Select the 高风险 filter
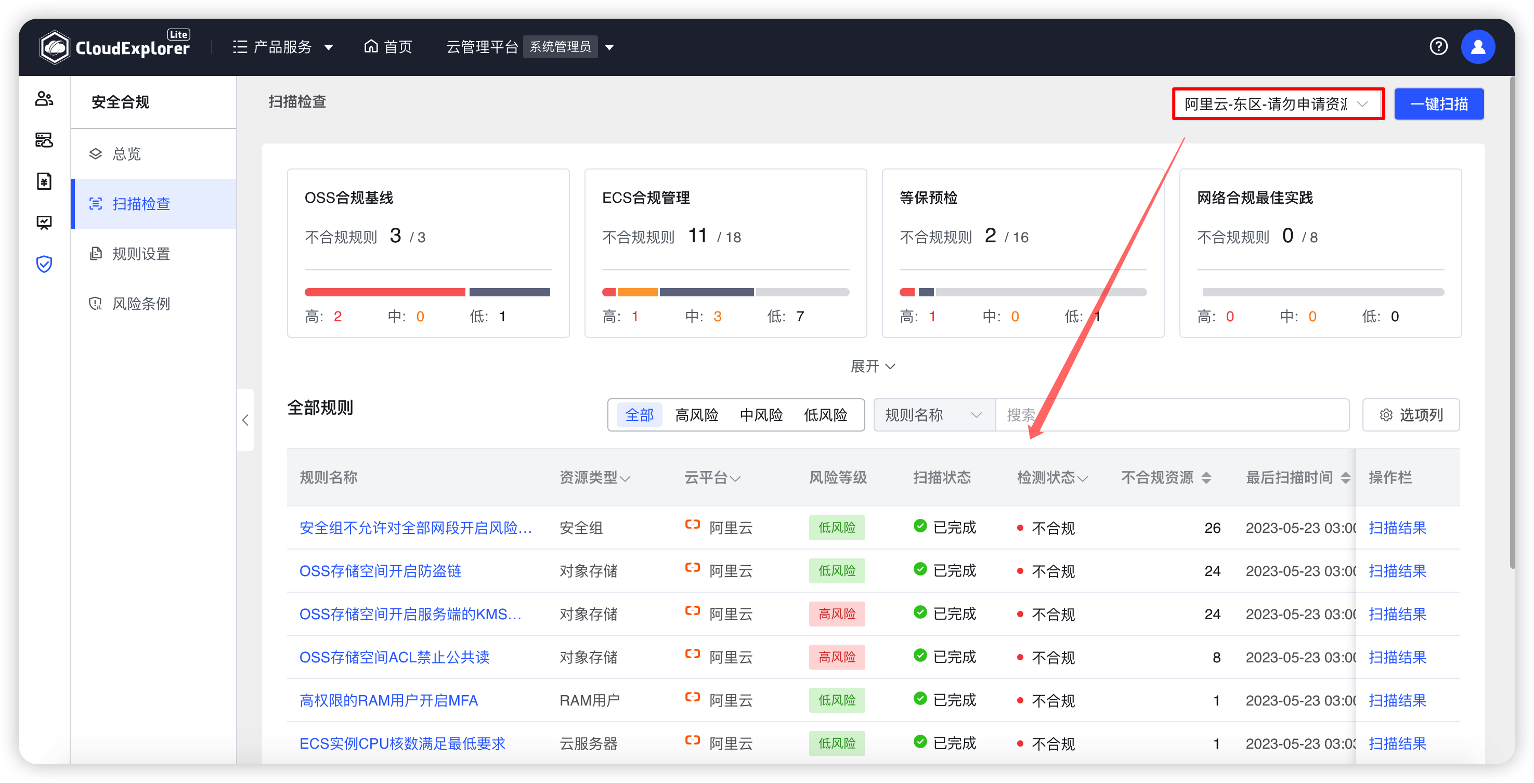 click(x=696, y=415)
